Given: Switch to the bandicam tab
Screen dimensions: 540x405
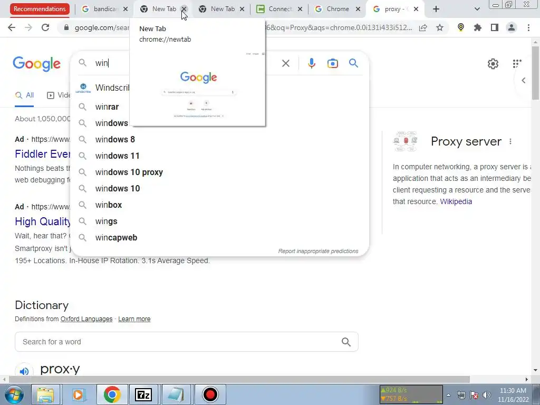Looking at the screenshot, I should coord(105,9).
